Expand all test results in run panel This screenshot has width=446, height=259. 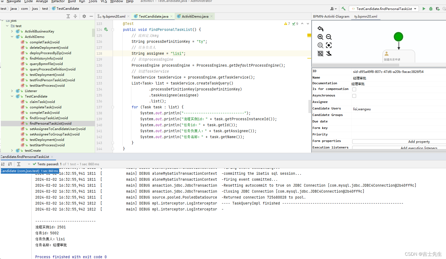[x=19, y=164]
